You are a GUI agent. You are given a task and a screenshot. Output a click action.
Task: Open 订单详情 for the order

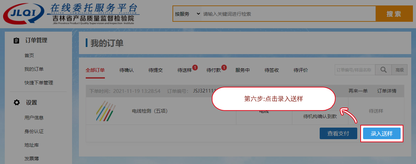pyautogui.click(x=387, y=91)
